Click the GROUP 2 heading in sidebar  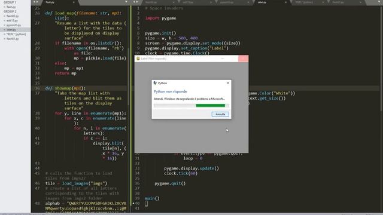pos(10,11)
